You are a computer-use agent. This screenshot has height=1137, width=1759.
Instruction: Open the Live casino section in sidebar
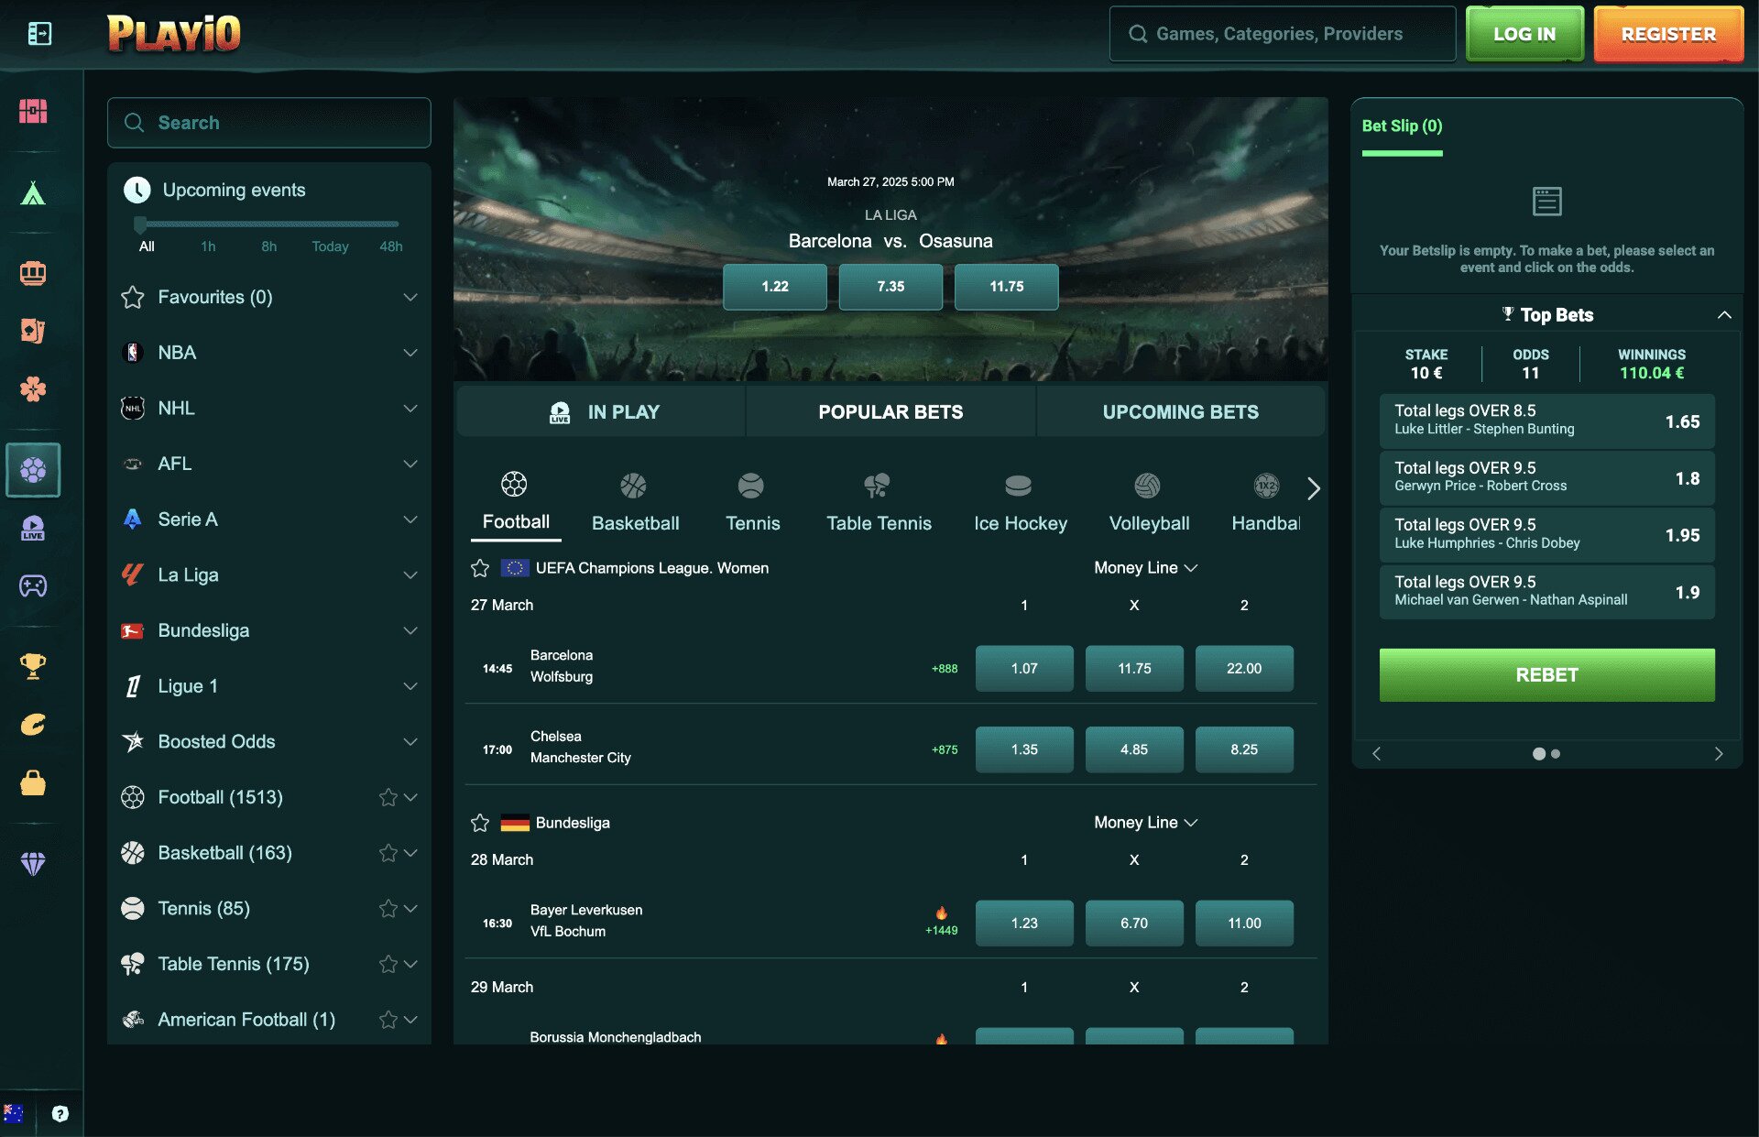point(34,529)
